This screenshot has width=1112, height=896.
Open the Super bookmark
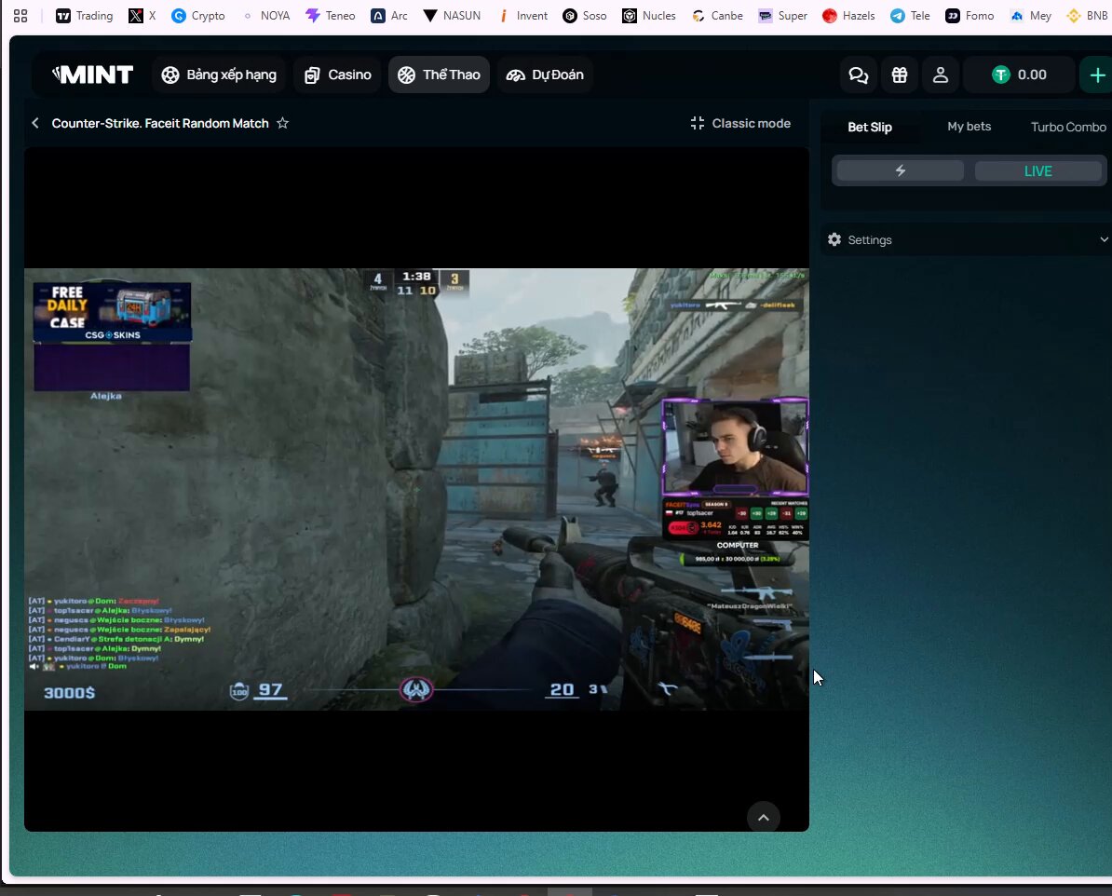(782, 16)
